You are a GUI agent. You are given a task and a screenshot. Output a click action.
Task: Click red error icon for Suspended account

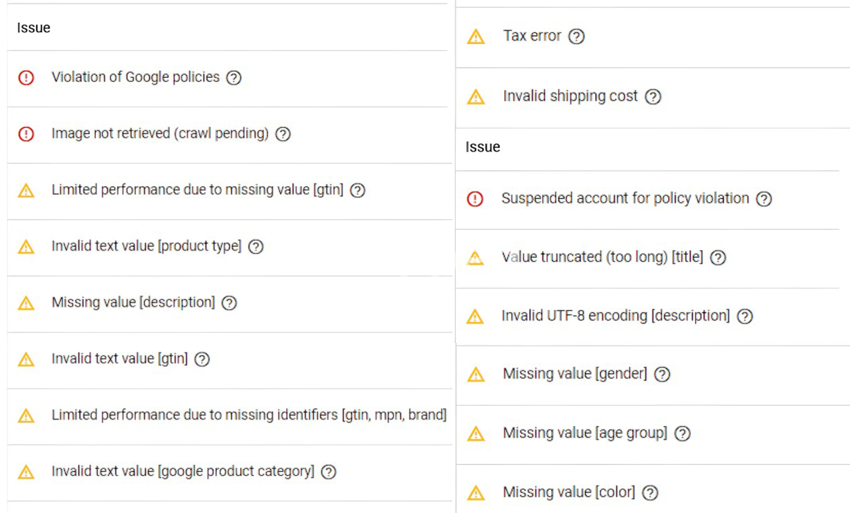[x=475, y=199]
